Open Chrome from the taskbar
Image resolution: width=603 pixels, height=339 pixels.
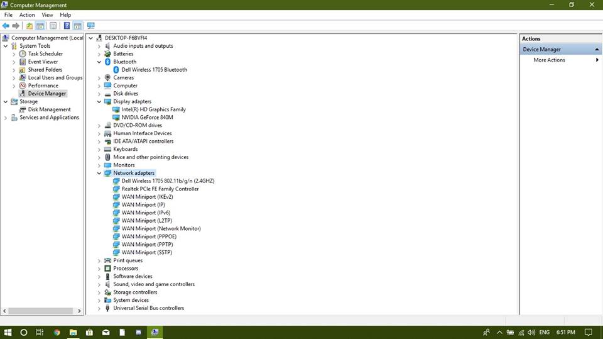point(57,332)
